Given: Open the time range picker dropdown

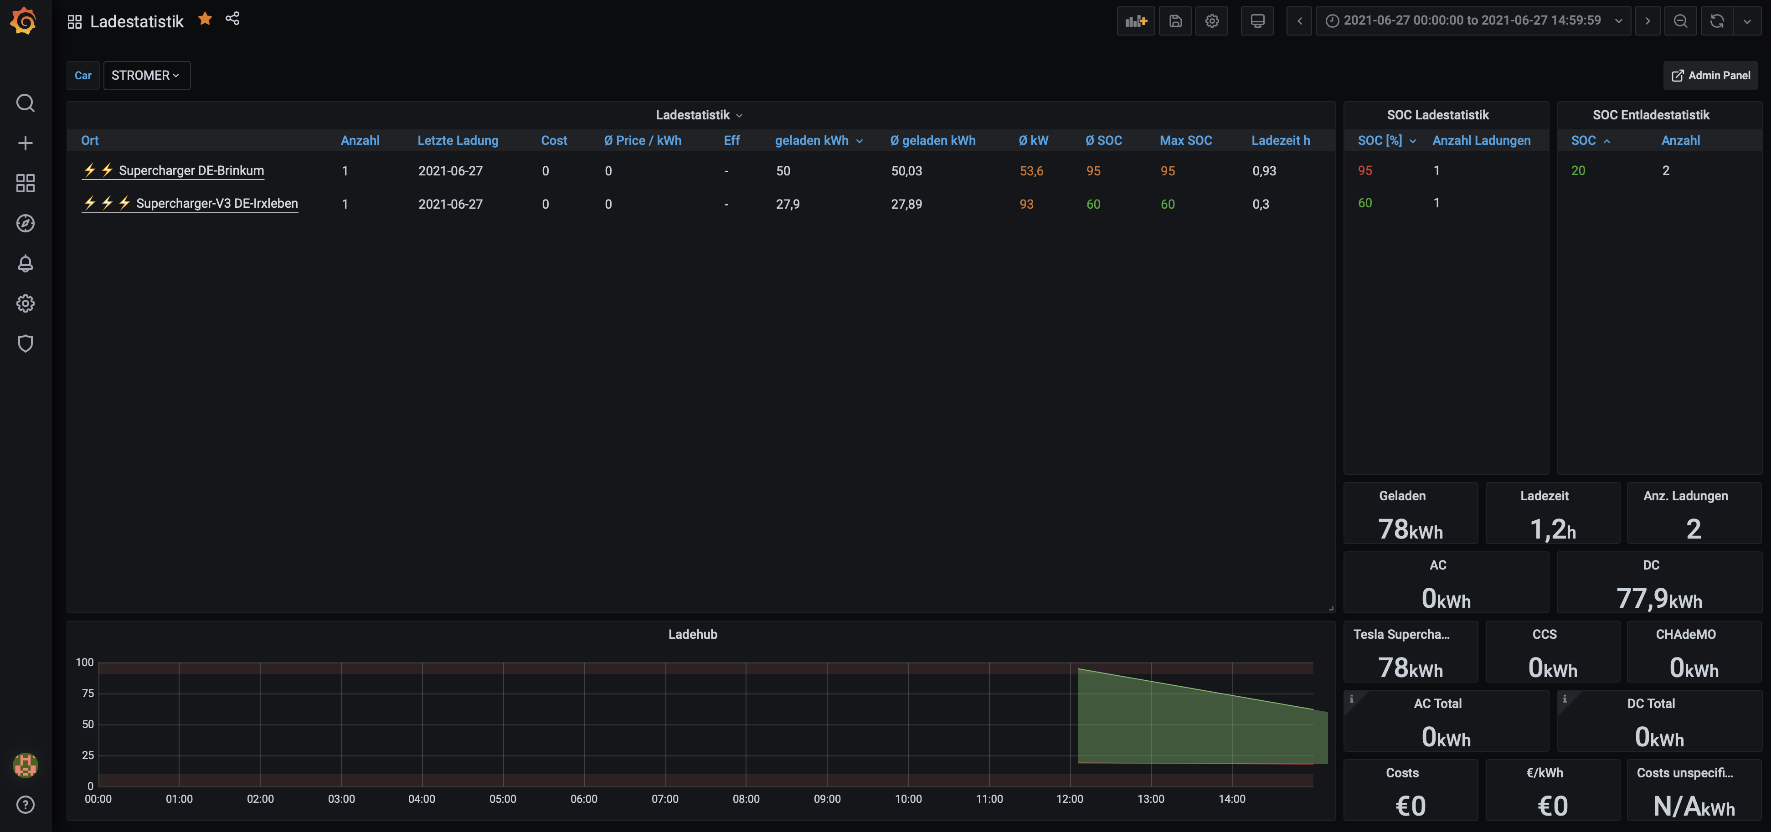Looking at the screenshot, I should click(x=1472, y=21).
